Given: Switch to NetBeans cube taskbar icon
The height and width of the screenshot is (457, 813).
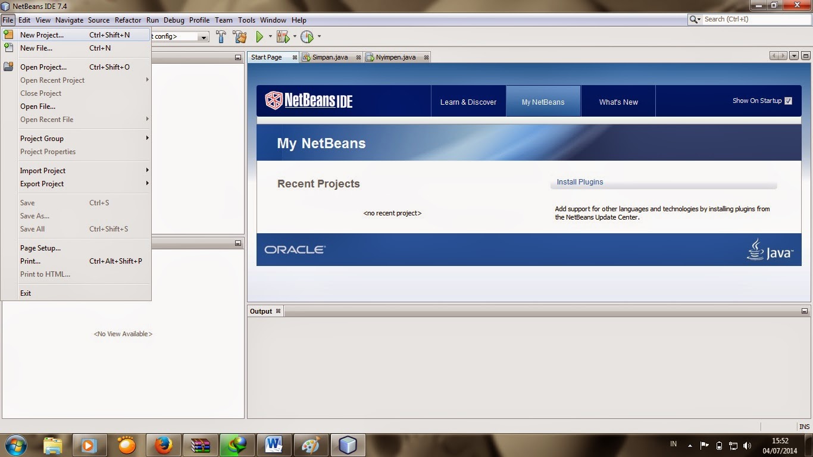Looking at the screenshot, I should pyautogui.click(x=348, y=445).
